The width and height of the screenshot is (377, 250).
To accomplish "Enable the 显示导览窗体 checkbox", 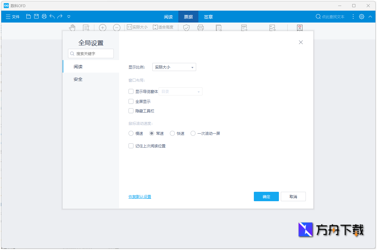I will pyautogui.click(x=131, y=92).
